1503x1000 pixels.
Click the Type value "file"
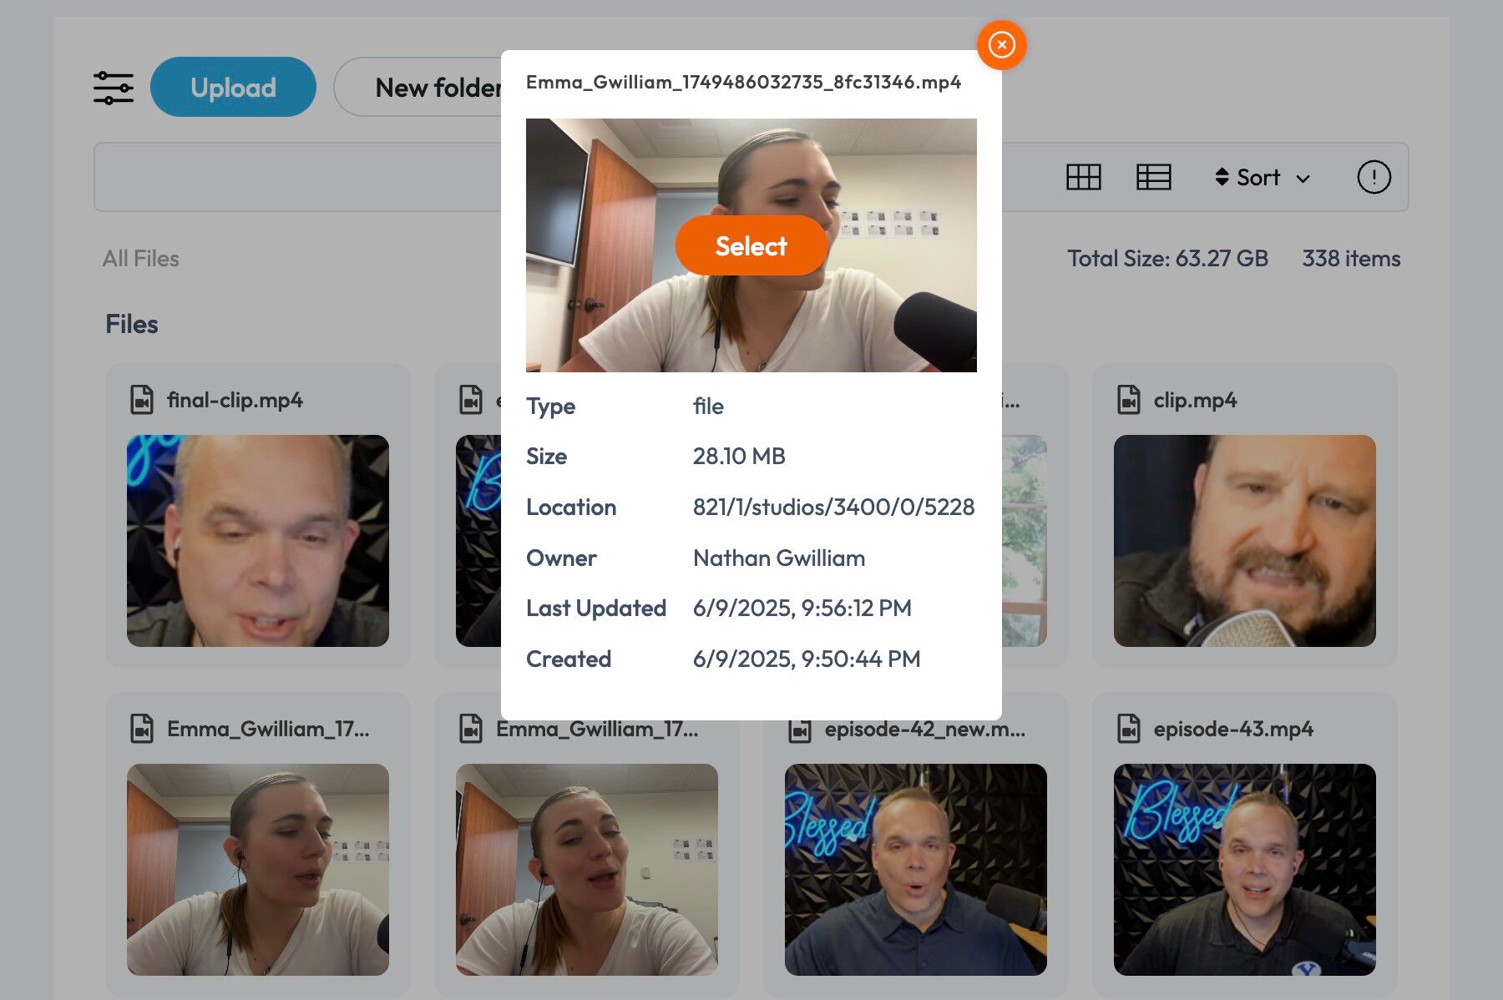pos(708,407)
